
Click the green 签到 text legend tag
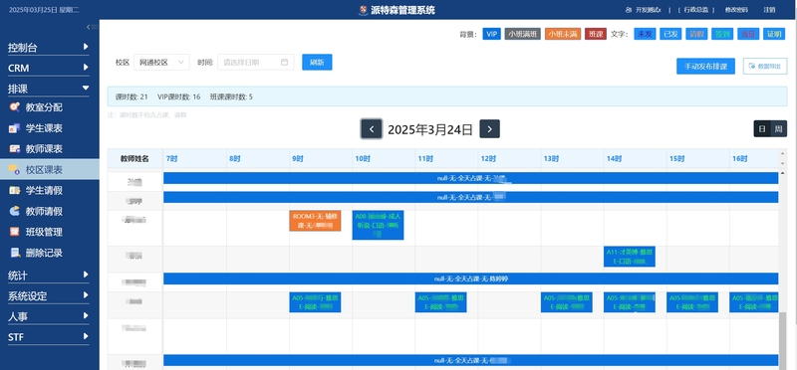(722, 34)
